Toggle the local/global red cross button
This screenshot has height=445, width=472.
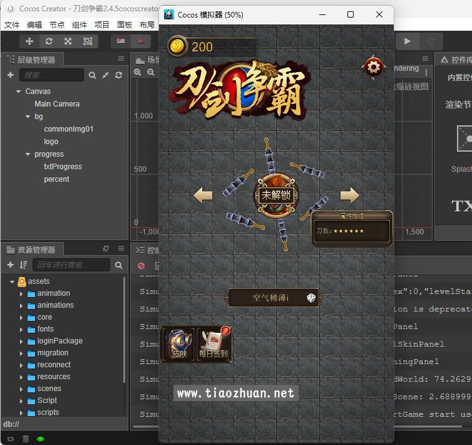click(x=141, y=41)
